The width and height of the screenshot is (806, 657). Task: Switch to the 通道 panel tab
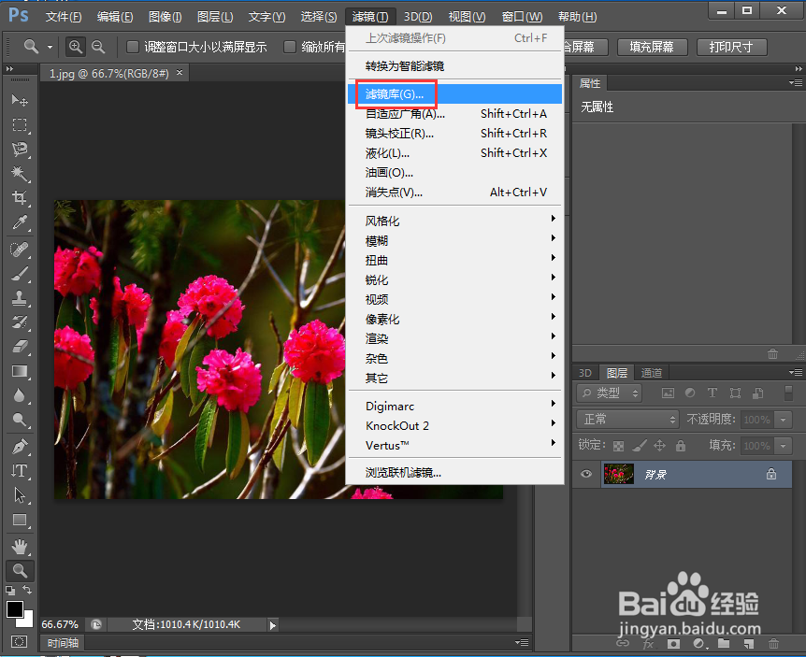click(651, 372)
